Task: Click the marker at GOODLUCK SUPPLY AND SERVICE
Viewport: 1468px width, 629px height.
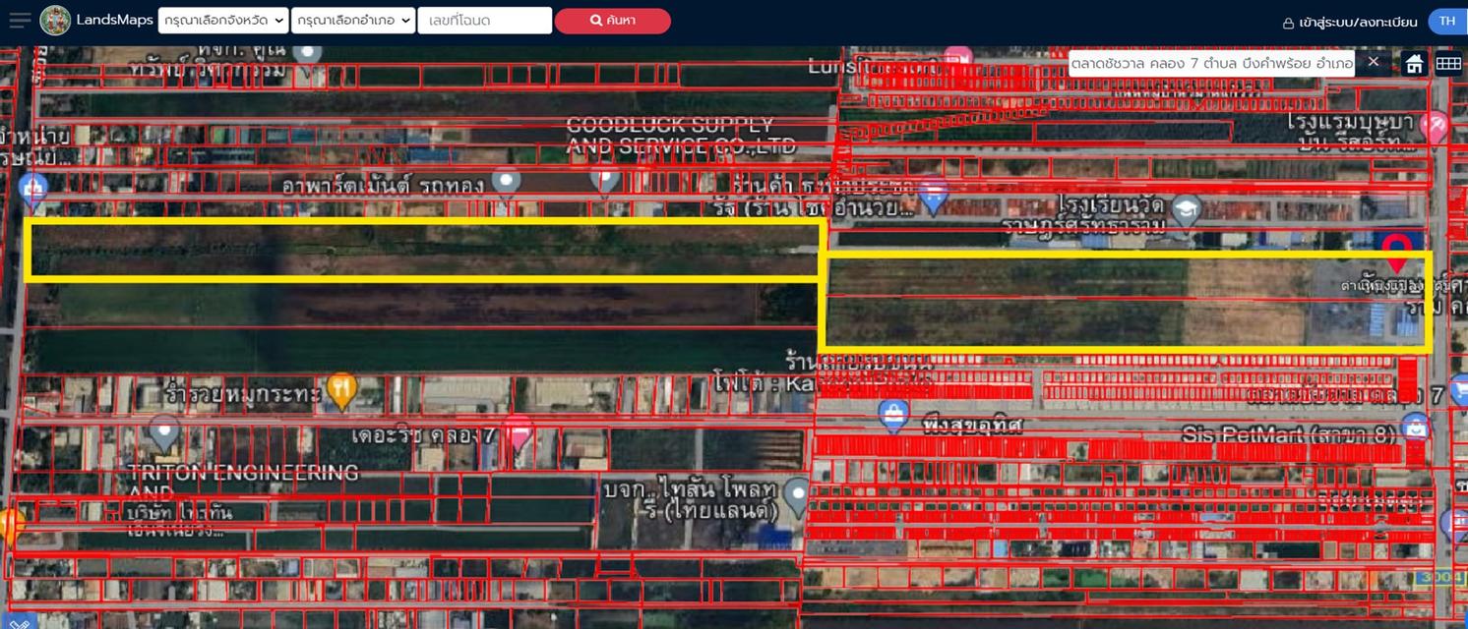Action: click(x=605, y=180)
